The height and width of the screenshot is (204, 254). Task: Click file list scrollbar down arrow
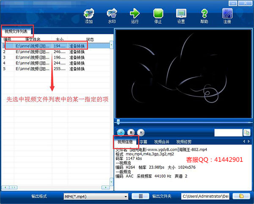(x=111, y=182)
